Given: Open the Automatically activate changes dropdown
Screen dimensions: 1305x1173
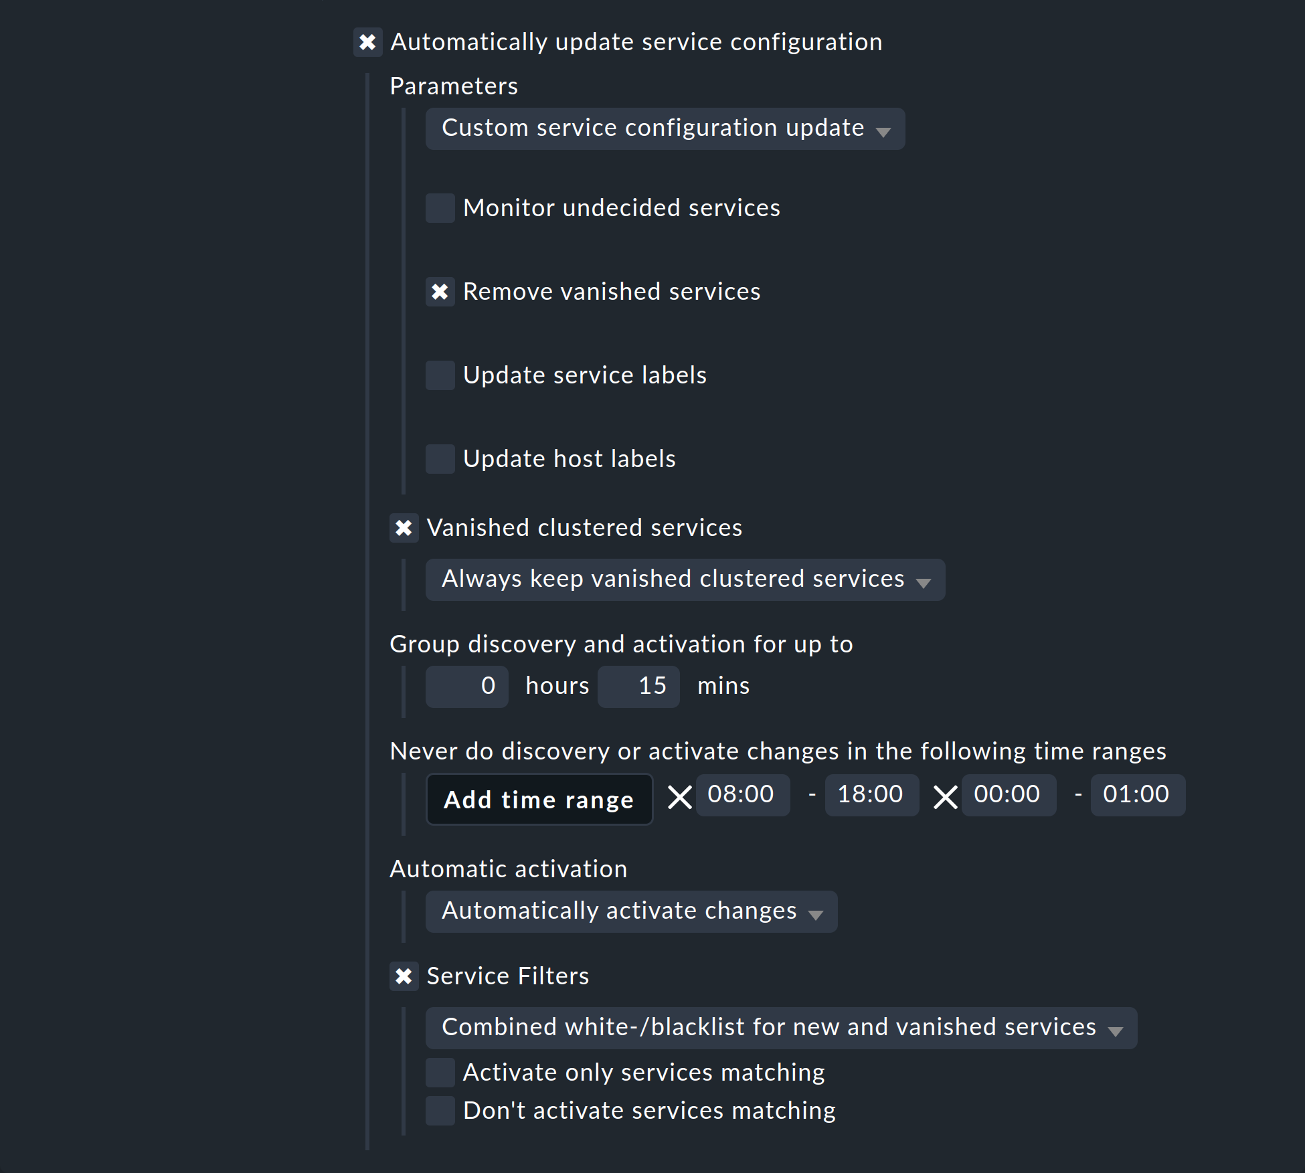Looking at the screenshot, I should (630, 911).
